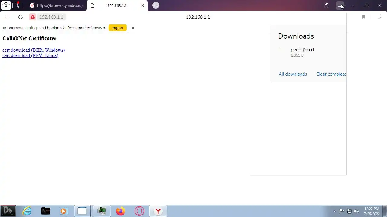Screen dimensions: 387x217
Task: Bookmark this page with the ribbon icon
Action: click(x=364, y=17)
